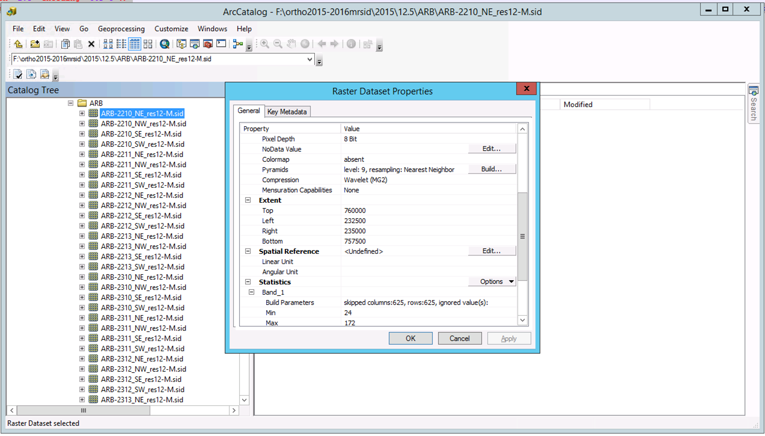765x436 pixels.
Task: Expand ARB-2210_NW_res12-M.sid tree node
Action: click(x=82, y=124)
